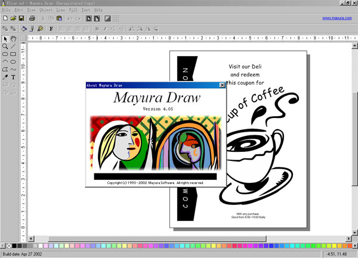The width and height of the screenshot is (358, 258).
Task: Select the Text tool
Action: [x=14, y=77]
